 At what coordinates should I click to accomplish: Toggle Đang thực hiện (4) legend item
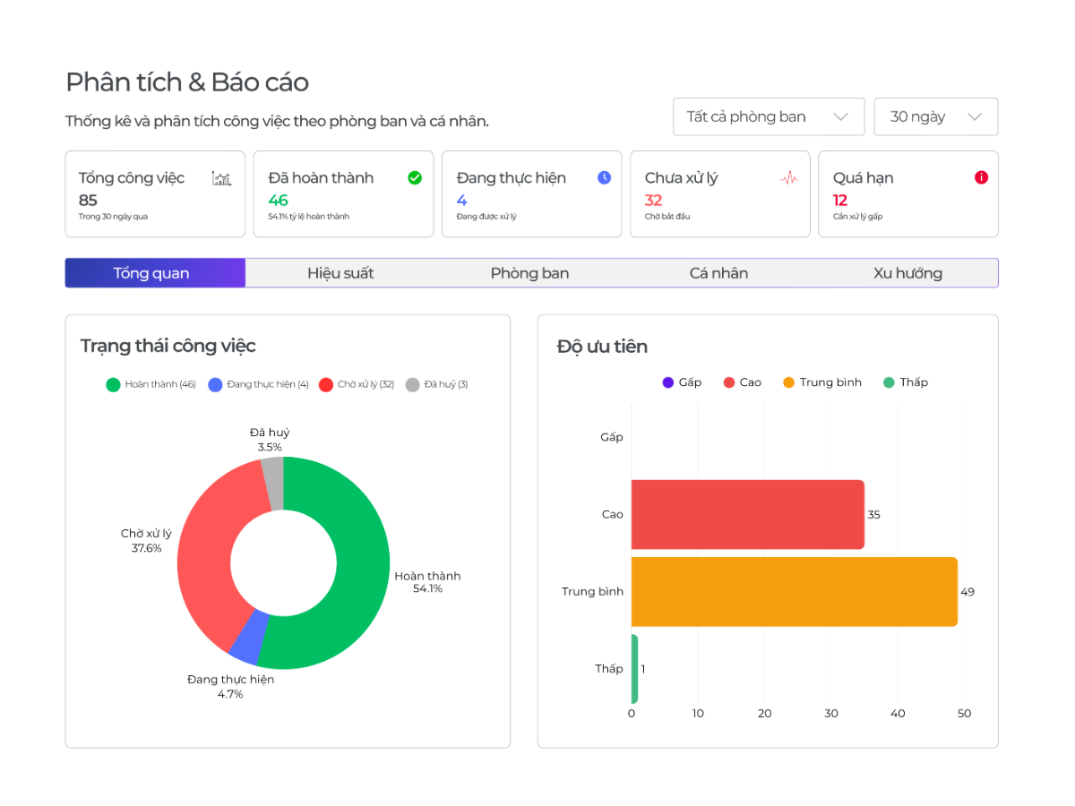tap(258, 384)
